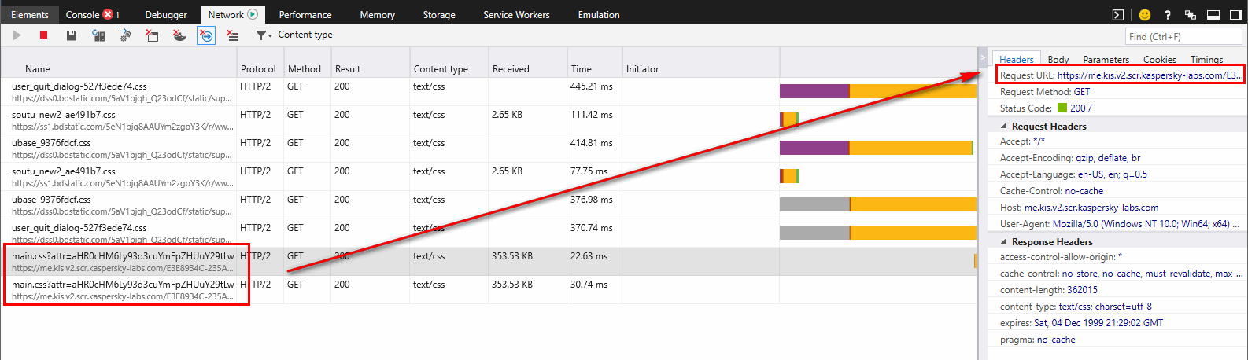Toggle the always refresh from server icon
Screen dimensions: 1248x360
pos(98,35)
